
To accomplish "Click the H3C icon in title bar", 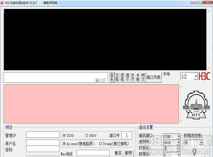I will click(x=2, y=3).
